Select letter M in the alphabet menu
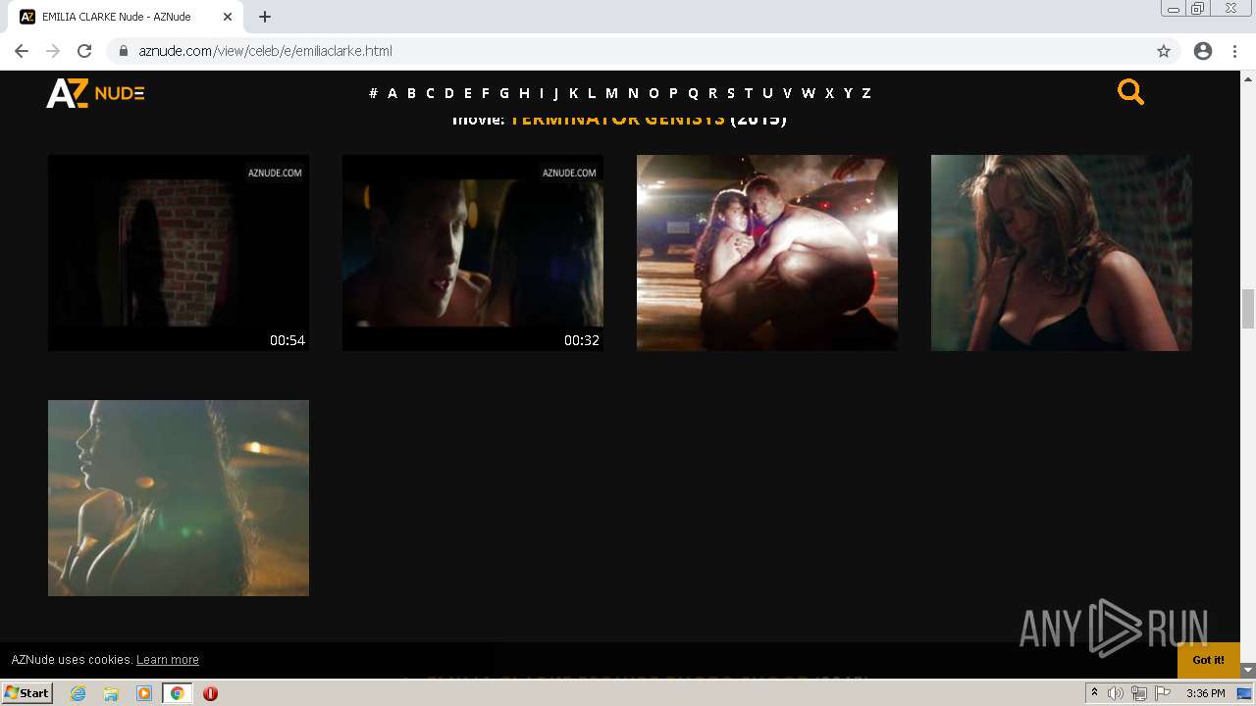 tap(611, 93)
